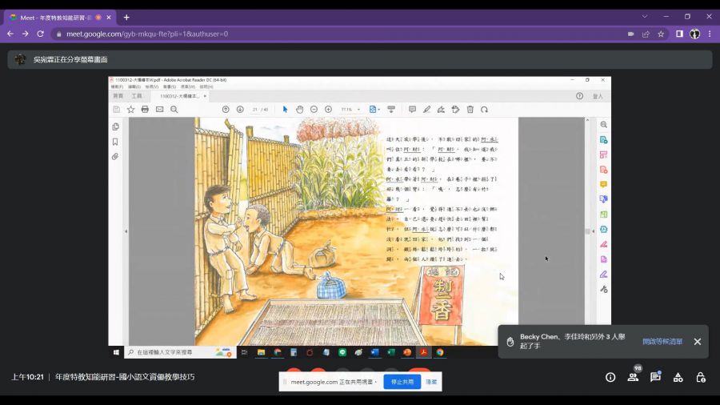Click the wrench more tools icon in right pane
Viewport: 720px width, 405px height.
604,289
